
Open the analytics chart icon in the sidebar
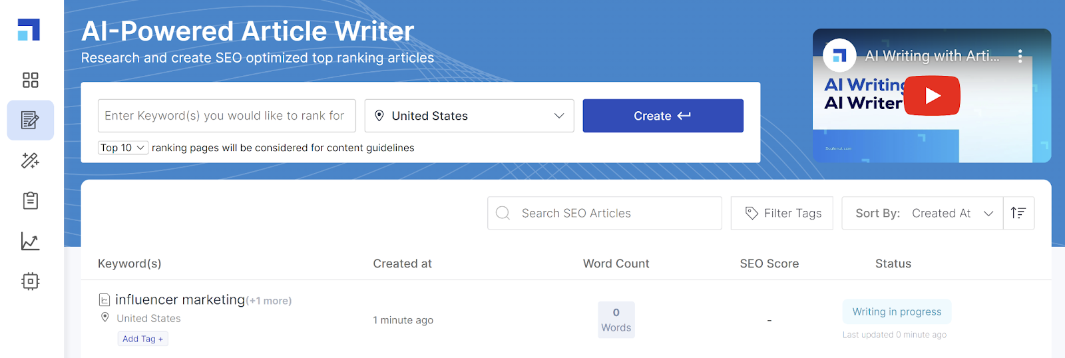pos(31,241)
